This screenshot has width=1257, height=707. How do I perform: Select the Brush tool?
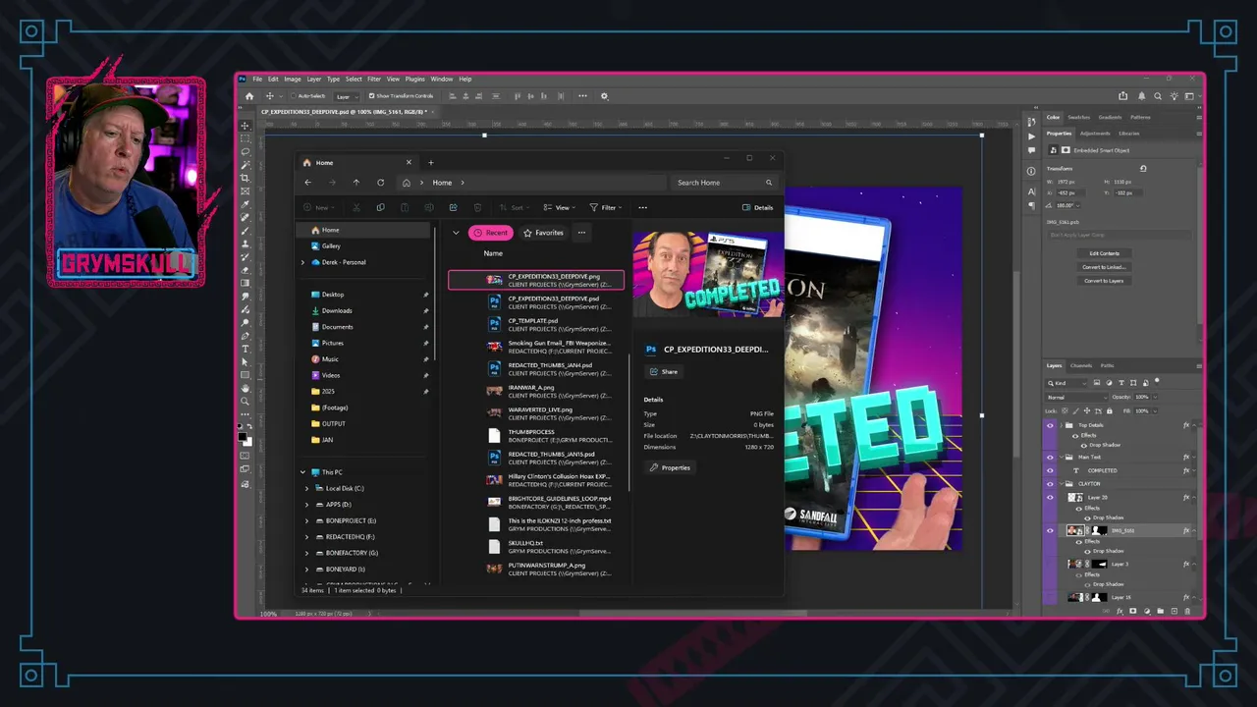pyautogui.click(x=246, y=231)
